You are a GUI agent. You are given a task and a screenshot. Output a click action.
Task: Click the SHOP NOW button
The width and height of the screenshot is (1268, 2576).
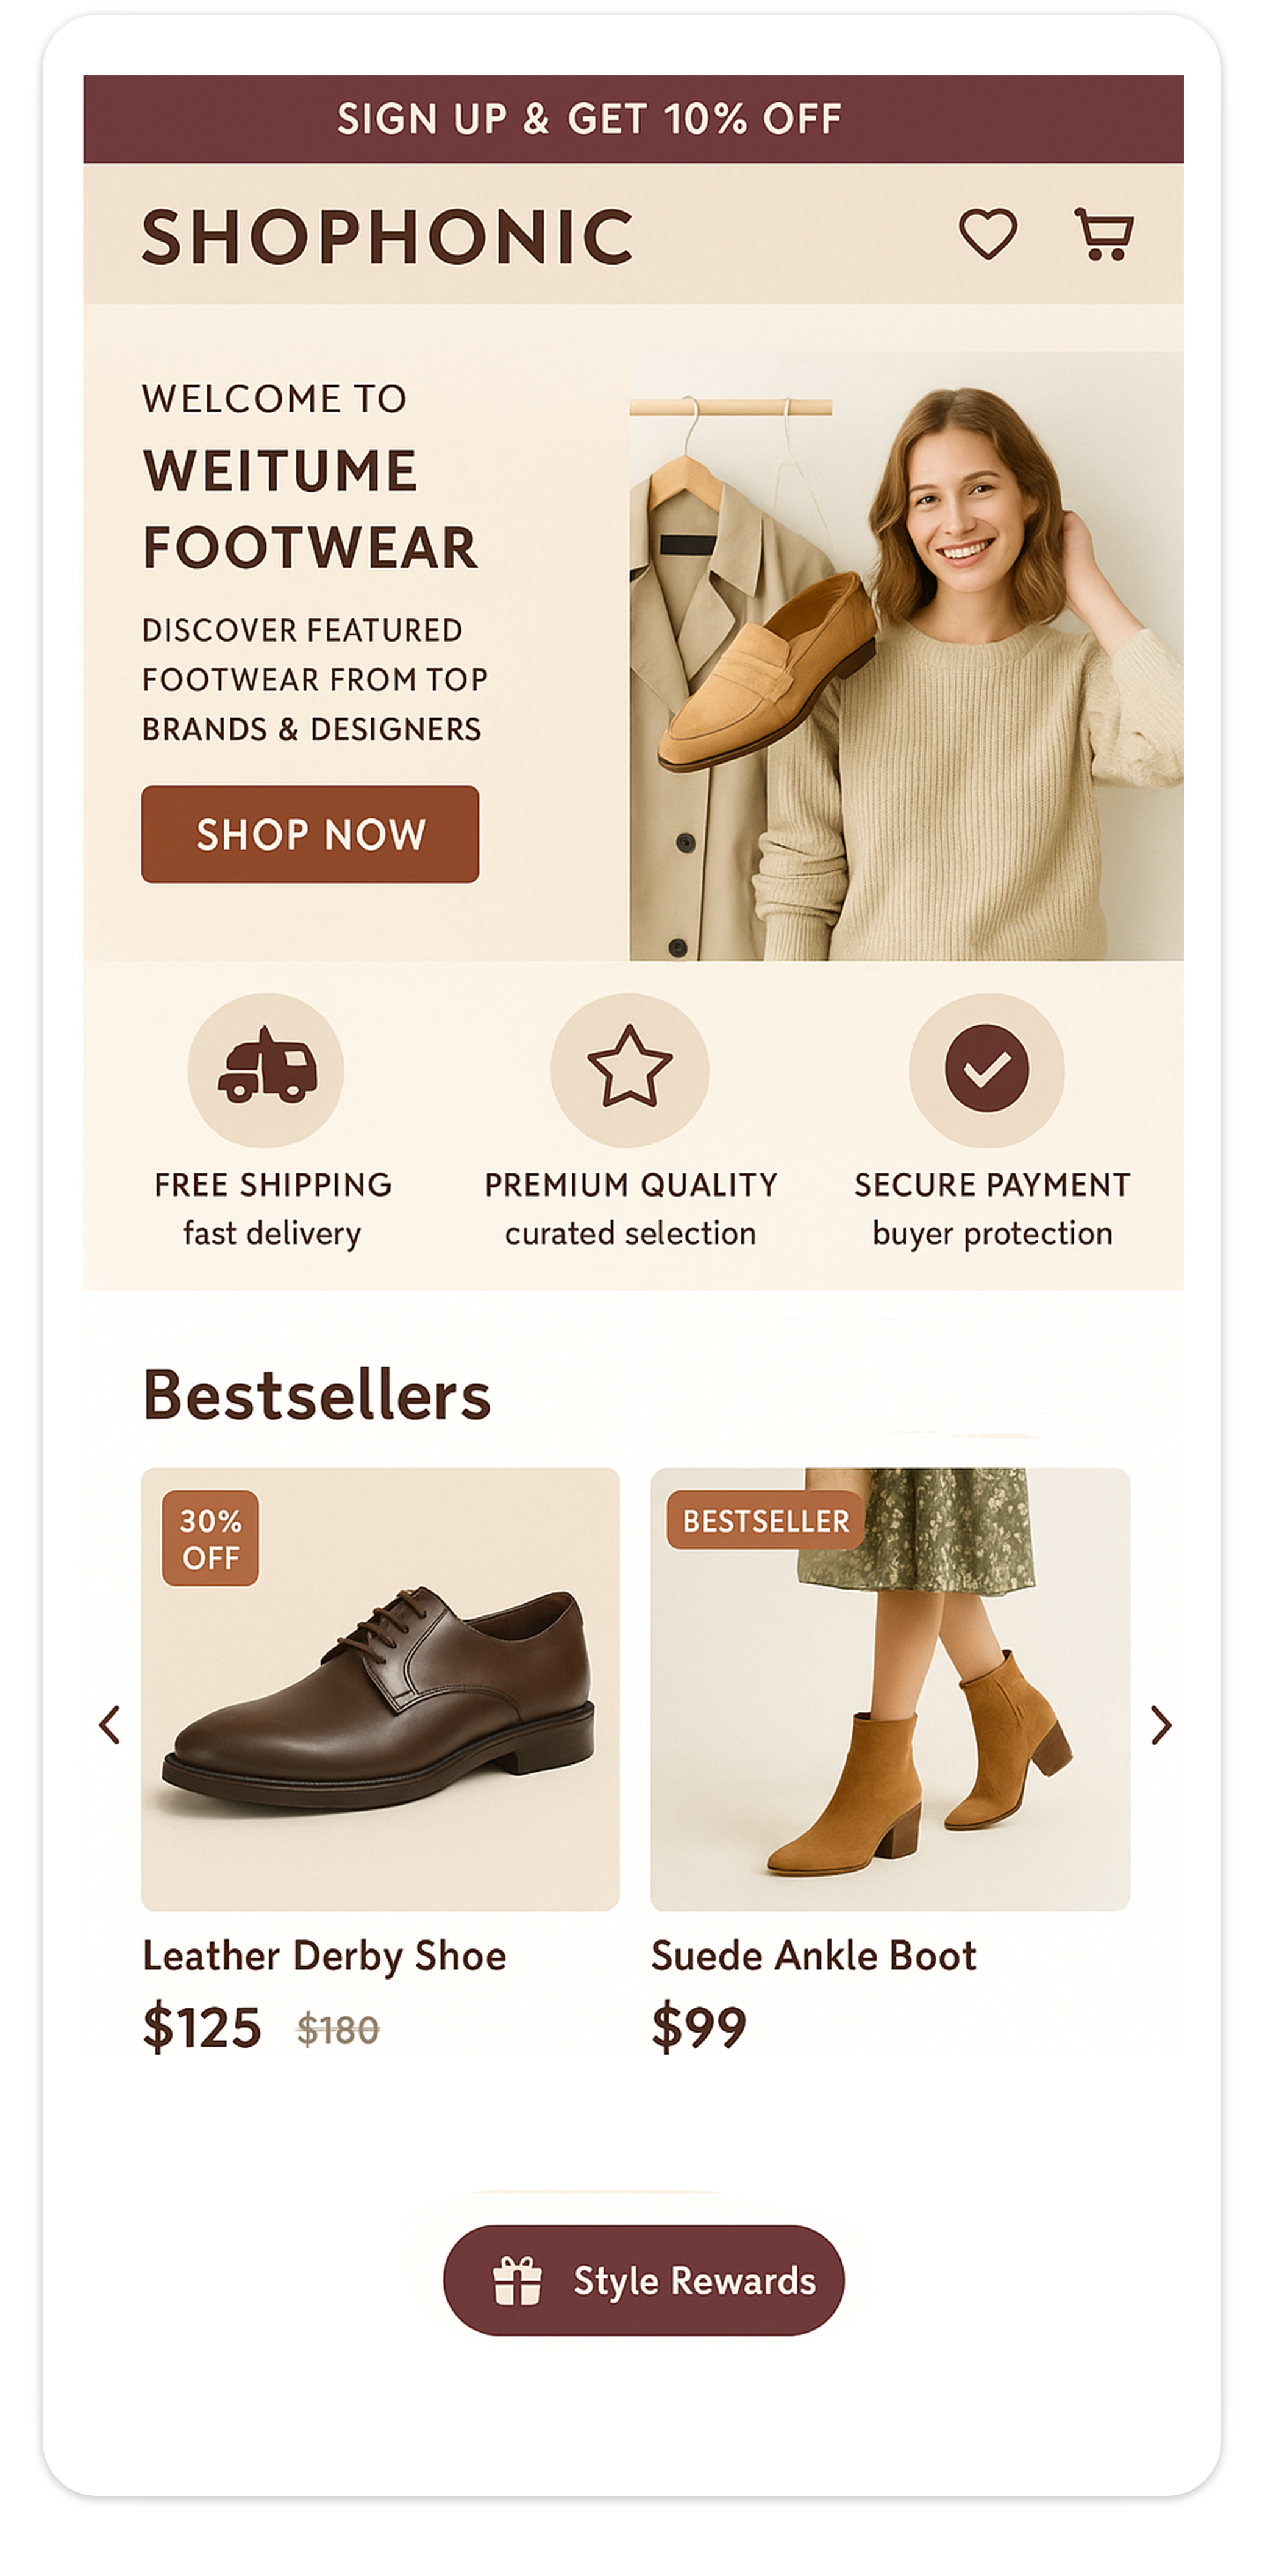coord(310,834)
